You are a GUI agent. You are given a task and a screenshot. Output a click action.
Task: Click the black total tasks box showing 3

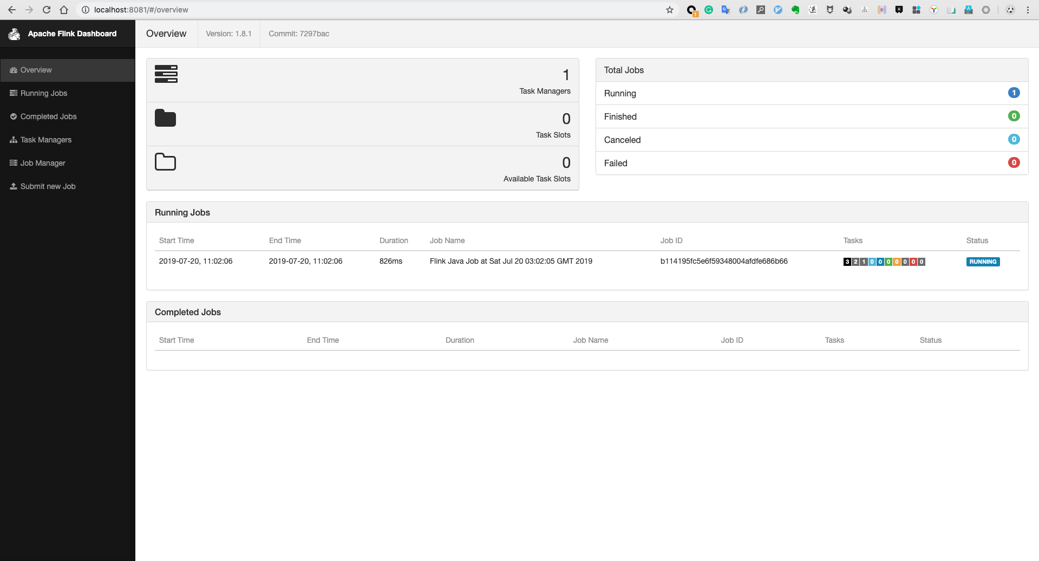(847, 262)
